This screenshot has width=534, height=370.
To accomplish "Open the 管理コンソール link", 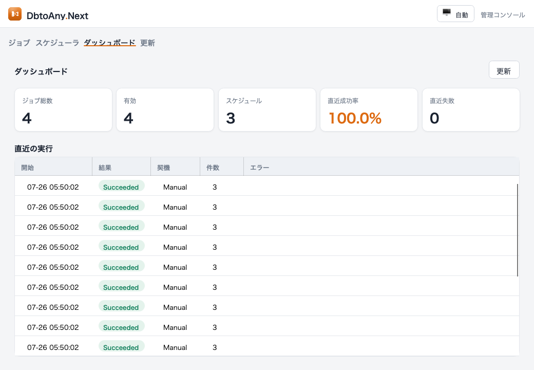I will [503, 15].
